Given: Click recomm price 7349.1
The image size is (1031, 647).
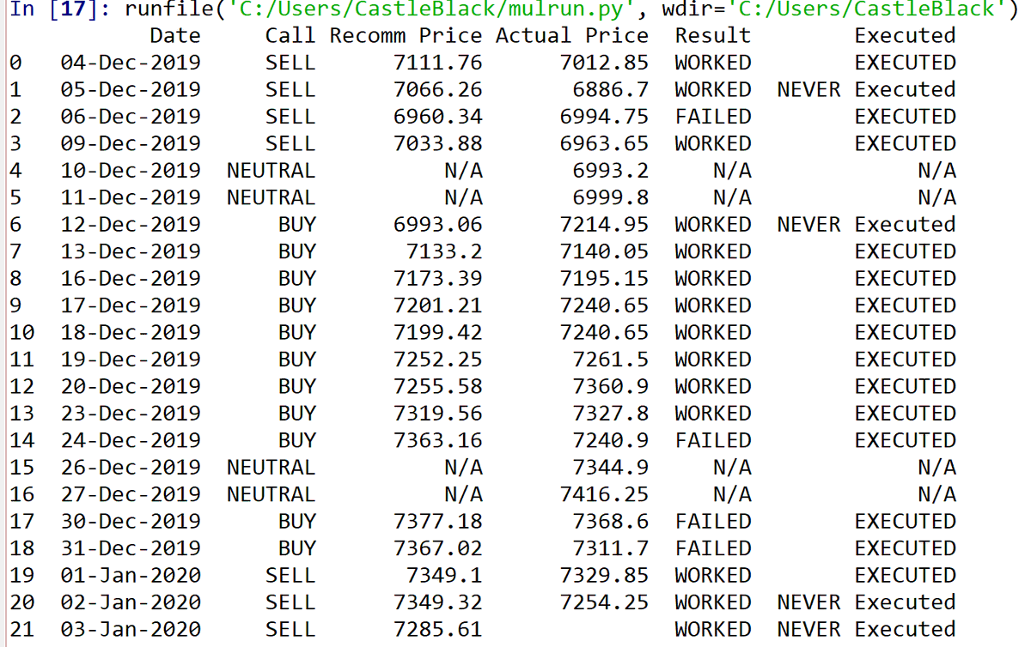Looking at the screenshot, I should coord(445,575).
